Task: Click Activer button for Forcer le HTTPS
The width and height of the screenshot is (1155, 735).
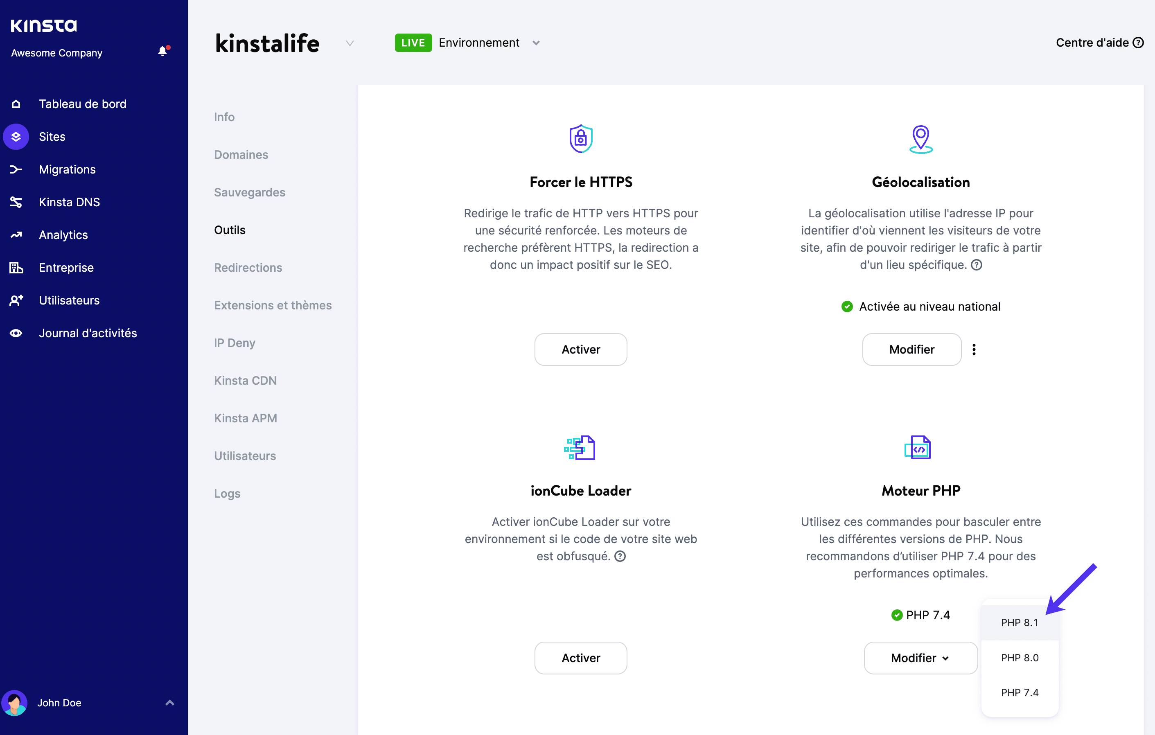Action: click(x=581, y=349)
